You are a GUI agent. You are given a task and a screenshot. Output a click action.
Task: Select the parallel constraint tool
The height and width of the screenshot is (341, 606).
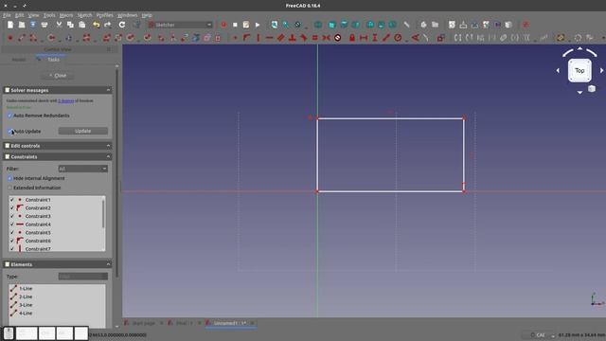(281, 38)
